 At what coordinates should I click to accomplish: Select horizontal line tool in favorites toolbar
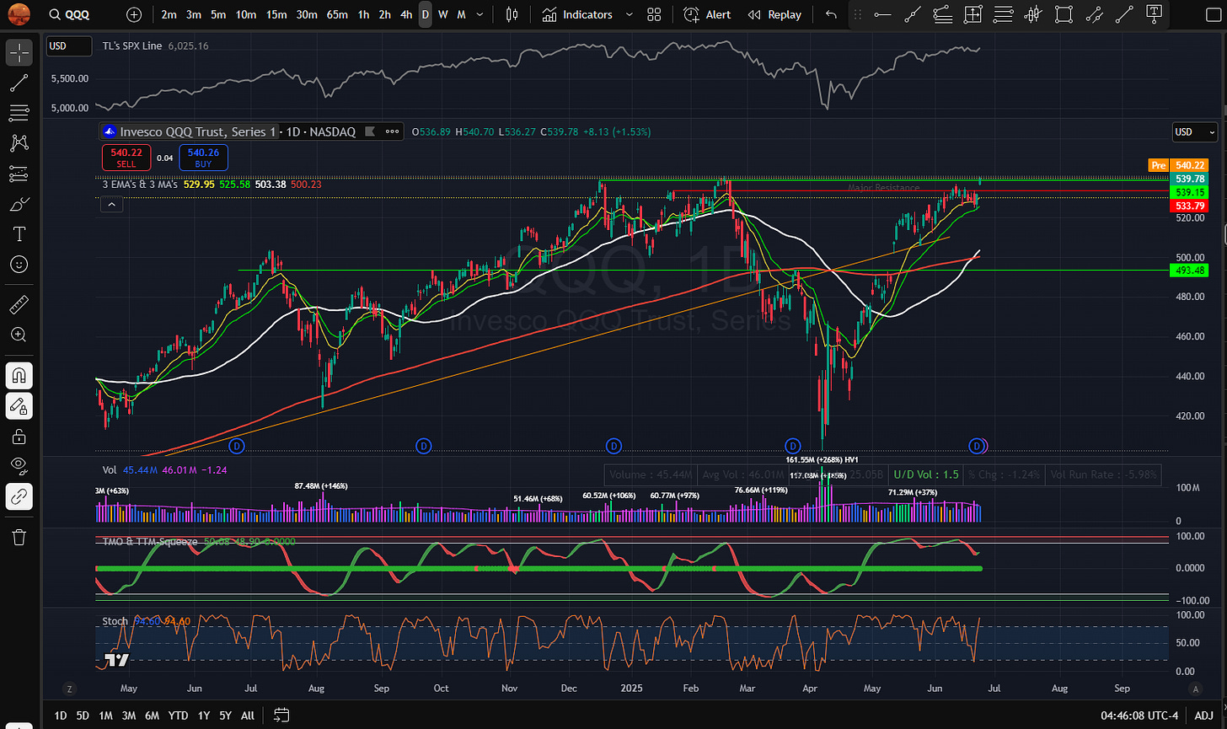click(x=882, y=14)
